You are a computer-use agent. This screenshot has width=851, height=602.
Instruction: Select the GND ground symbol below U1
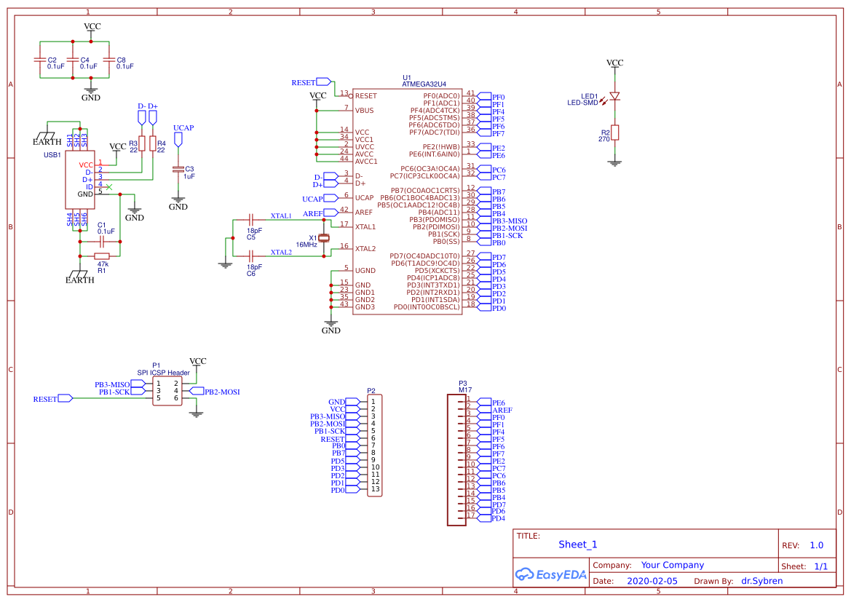331,324
